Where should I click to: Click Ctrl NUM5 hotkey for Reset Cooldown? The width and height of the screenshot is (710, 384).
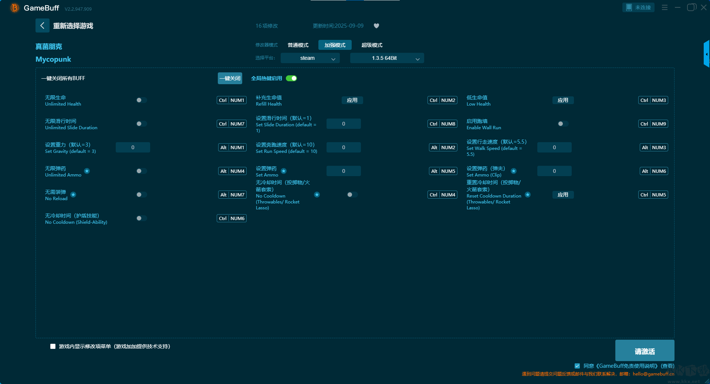[x=653, y=195]
